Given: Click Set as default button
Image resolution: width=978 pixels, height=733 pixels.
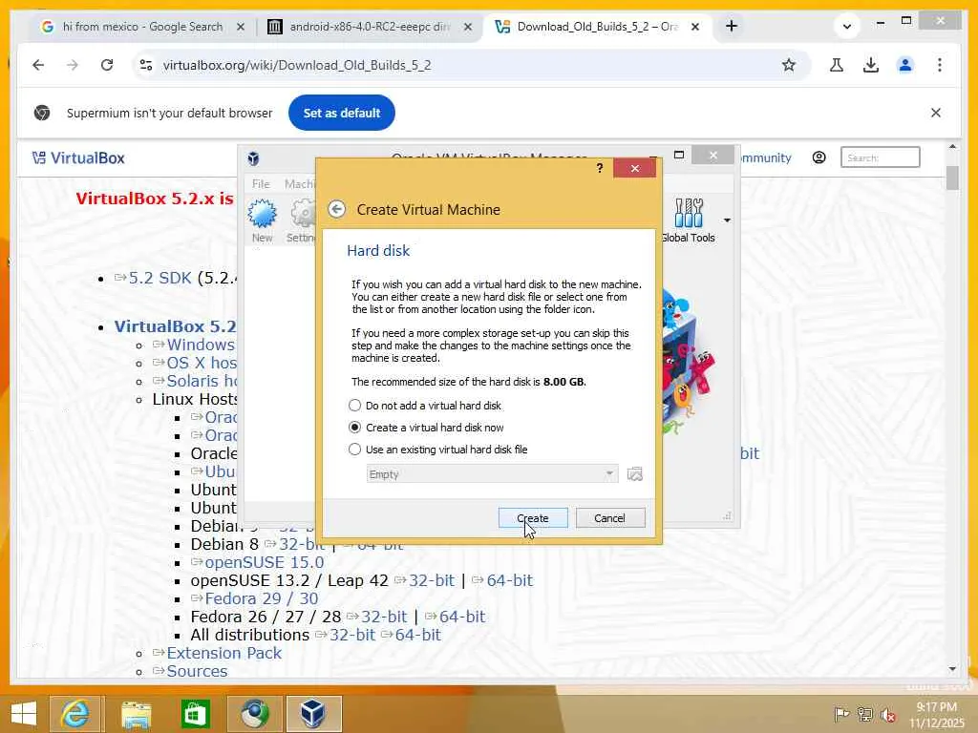Looking at the screenshot, I should tap(342, 113).
